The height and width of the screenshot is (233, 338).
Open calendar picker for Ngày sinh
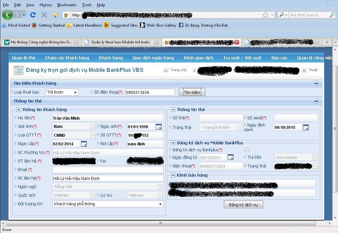point(159,127)
